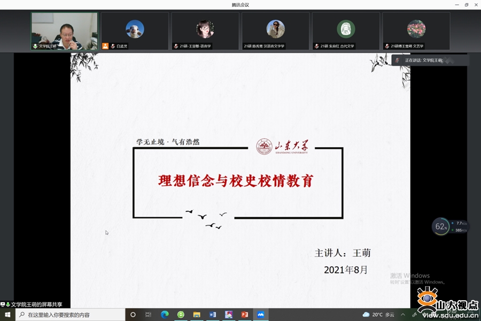Open Microsoft Edge from taskbar
This screenshot has width=481, height=321.
165,315
